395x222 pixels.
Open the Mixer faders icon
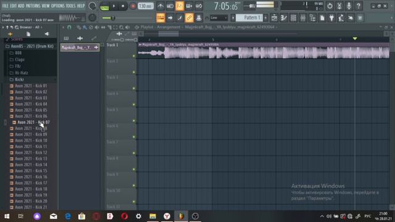tap(303, 18)
